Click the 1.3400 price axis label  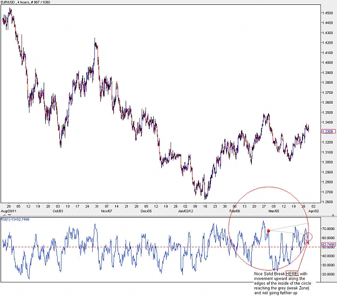[x=328, y=123]
